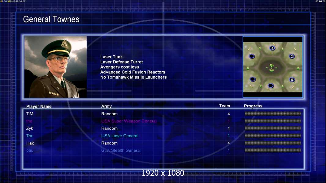Click start position 6 marker on minimap
The width and height of the screenshot is (326, 183).
click(x=292, y=80)
